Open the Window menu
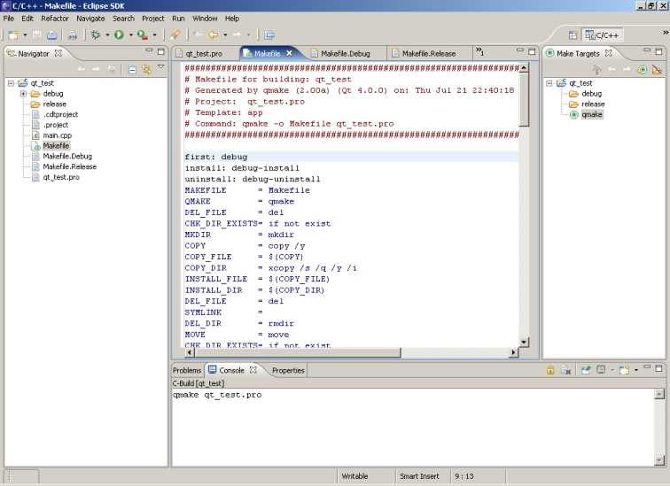This screenshot has height=486, width=670. (205, 19)
